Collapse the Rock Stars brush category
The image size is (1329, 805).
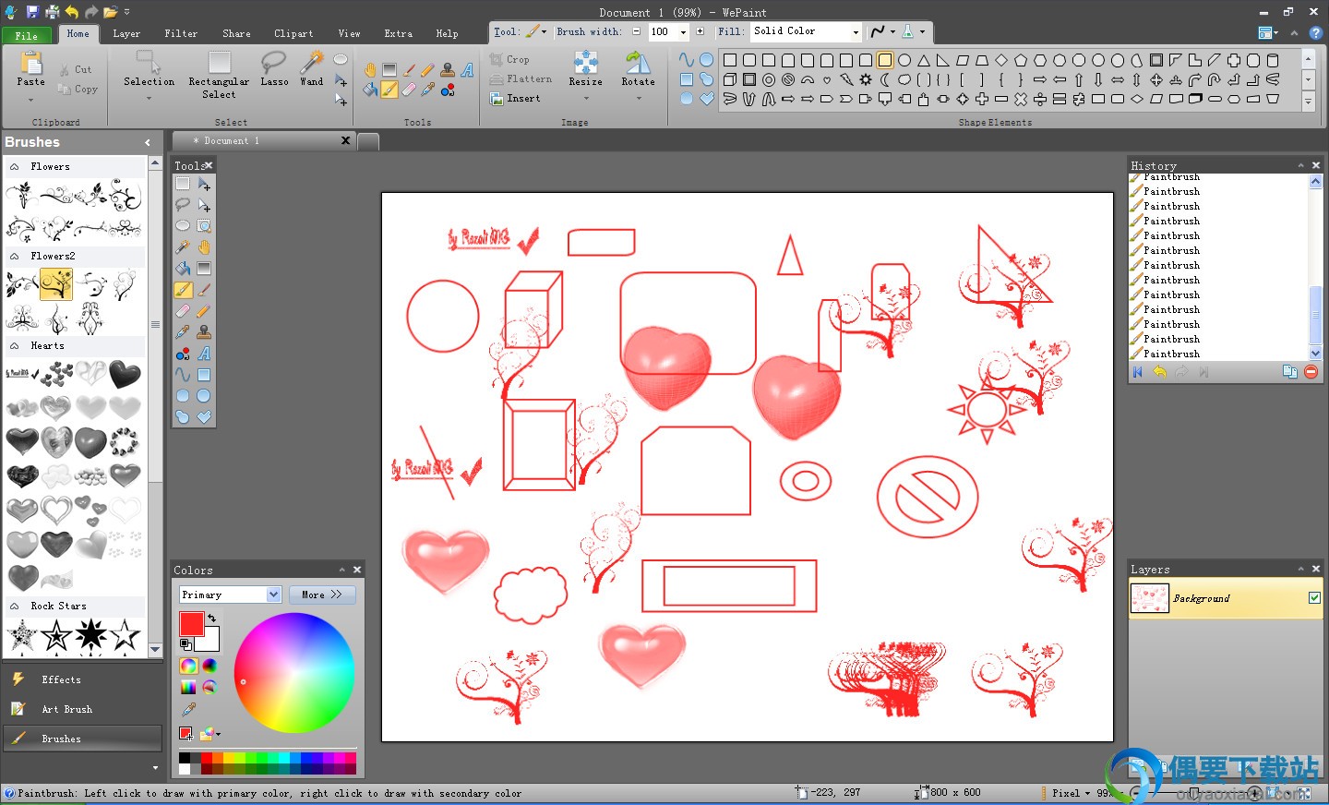point(15,607)
